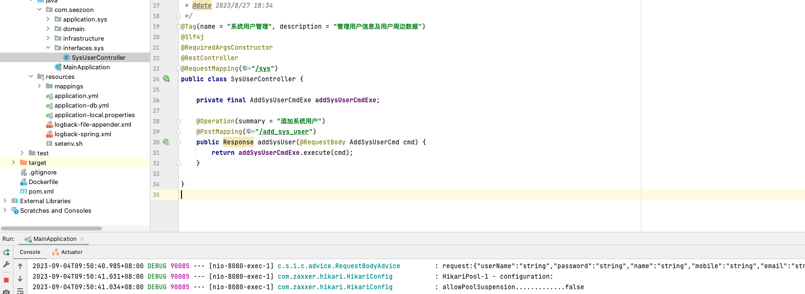Viewport: 805px width, 294px height.
Task: Click the application.yml Spring config icon
Action: pos(49,96)
